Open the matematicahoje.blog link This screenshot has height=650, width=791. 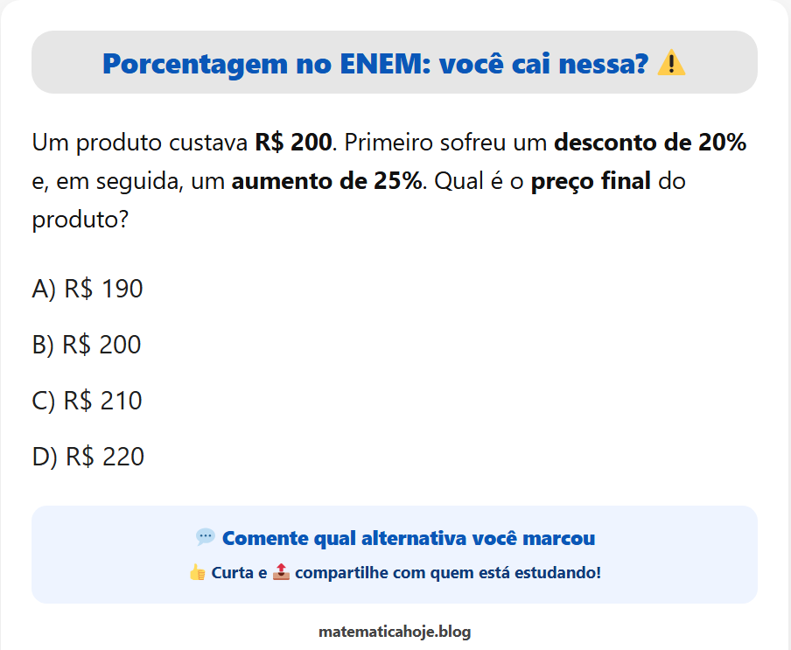point(395,631)
